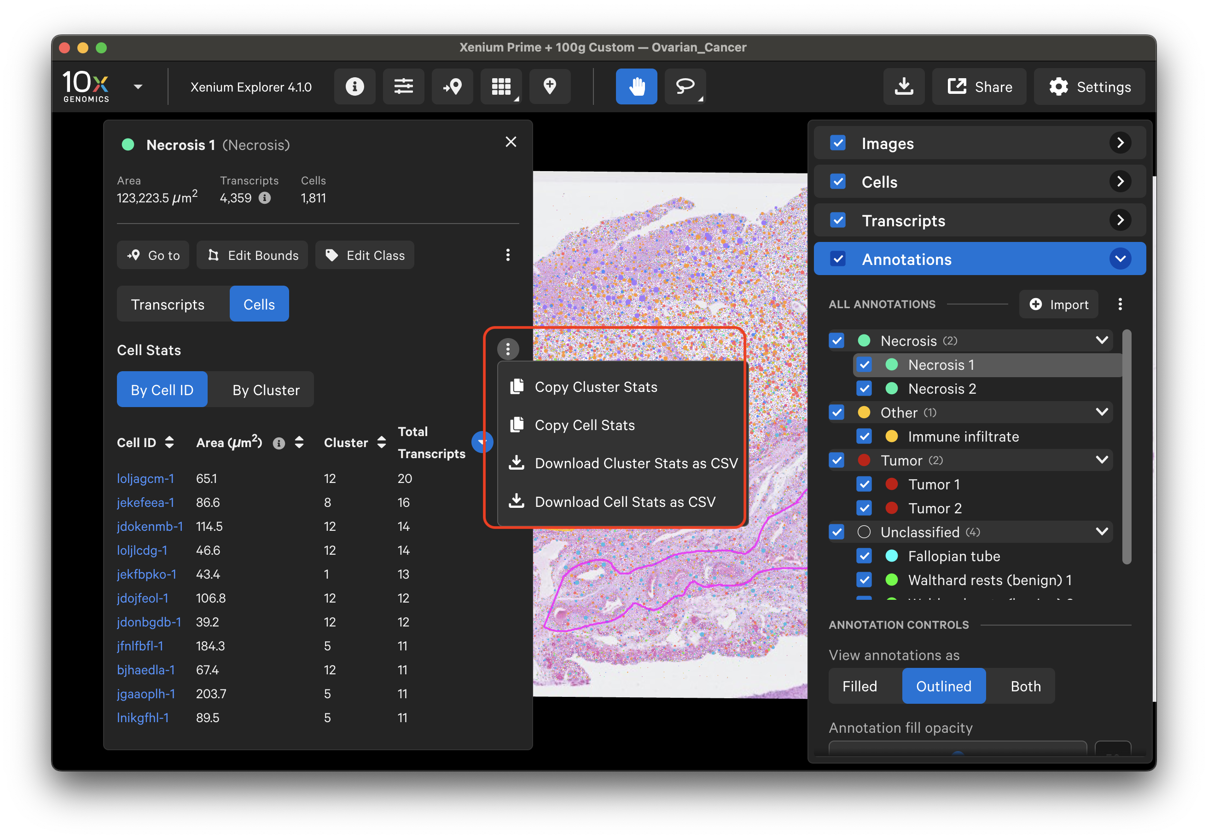This screenshot has width=1208, height=839.
Task: Expand the Images panel chevron
Action: [x=1120, y=143]
